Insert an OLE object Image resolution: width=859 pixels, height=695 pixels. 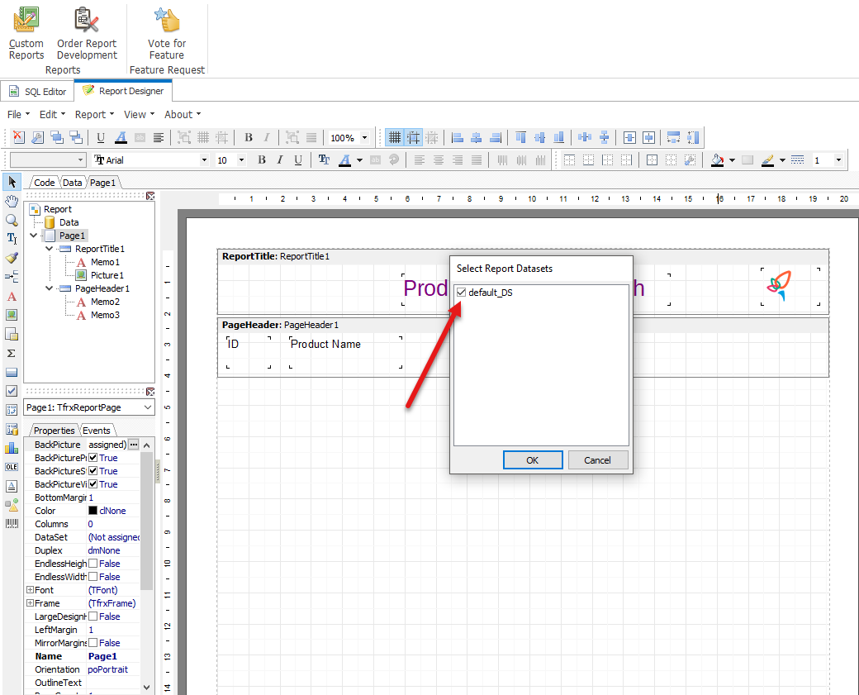point(12,467)
